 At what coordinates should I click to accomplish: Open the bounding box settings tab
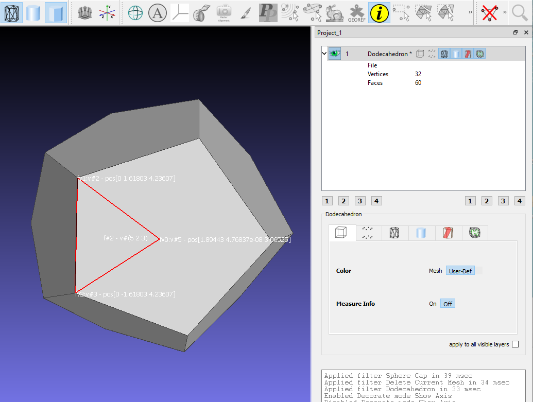tap(341, 233)
